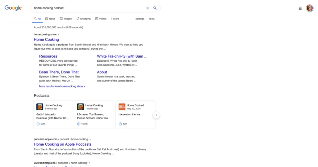Expand podcasts.apple.com dropdown arrow

pos(90,139)
